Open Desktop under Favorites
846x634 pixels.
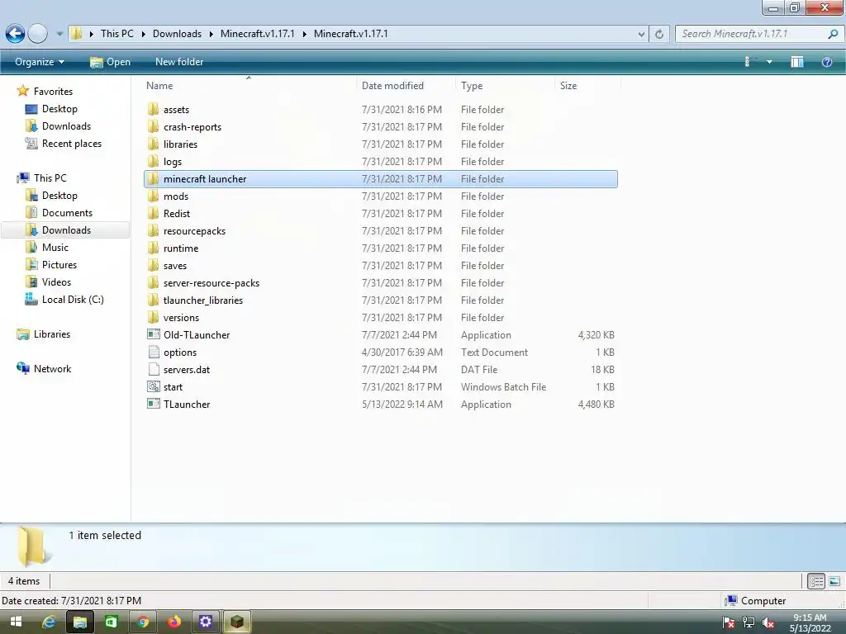point(59,109)
